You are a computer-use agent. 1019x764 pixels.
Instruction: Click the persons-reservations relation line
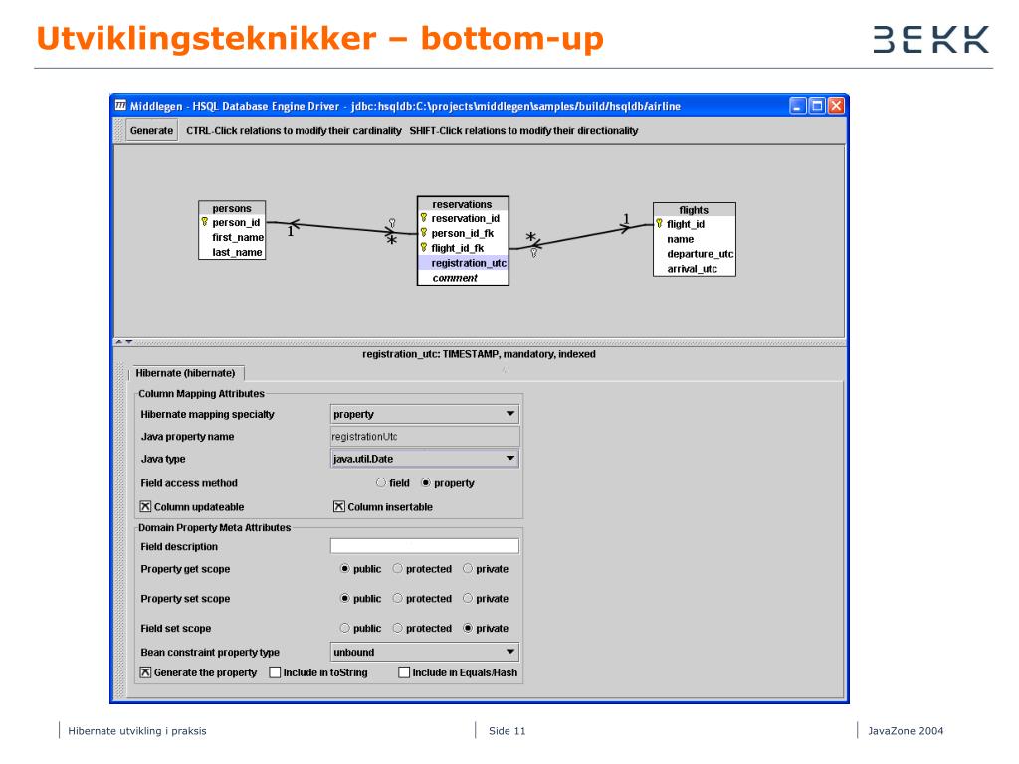(x=341, y=228)
